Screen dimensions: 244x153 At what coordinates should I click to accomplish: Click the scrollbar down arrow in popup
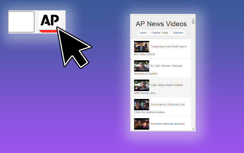pos(193,129)
